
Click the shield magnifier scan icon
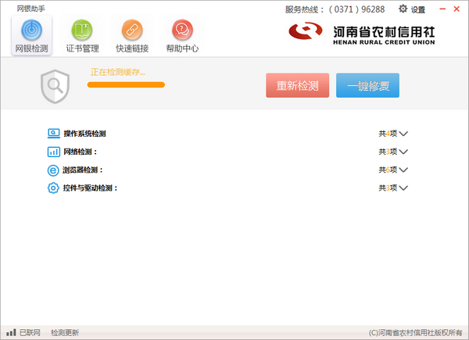point(55,85)
